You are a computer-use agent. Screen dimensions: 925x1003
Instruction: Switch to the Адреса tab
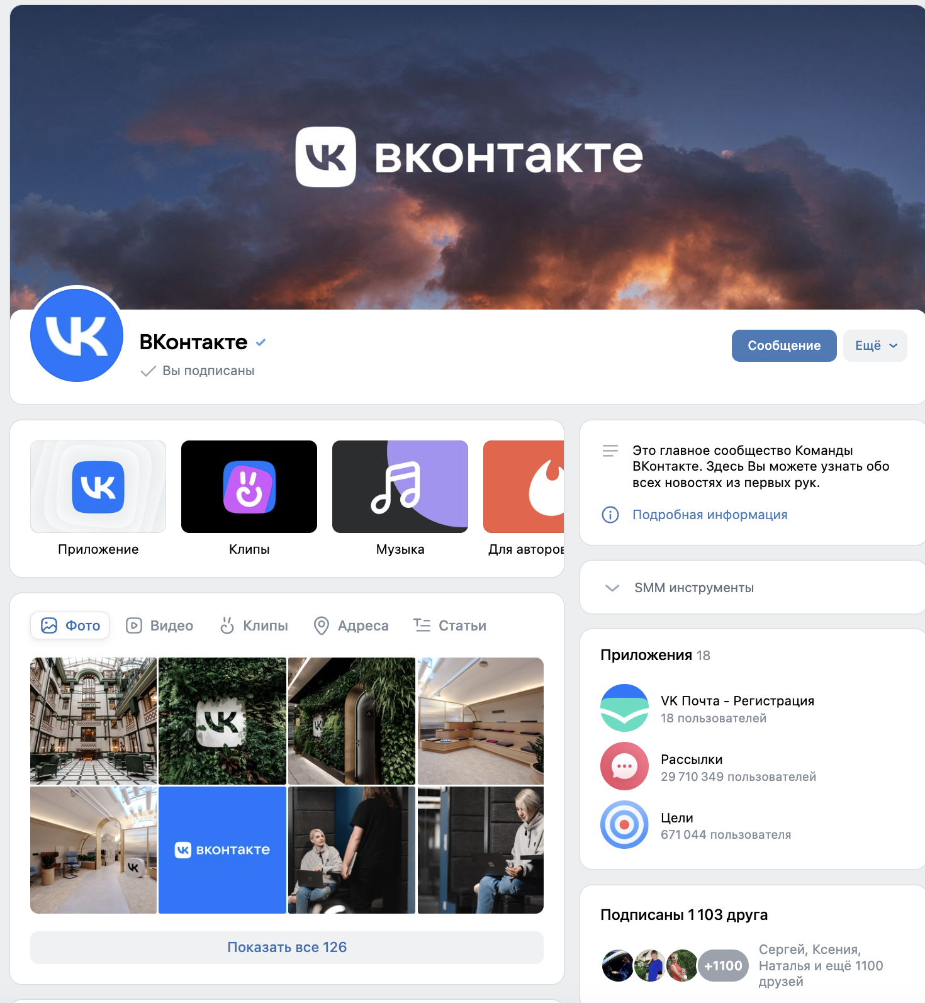click(x=351, y=625)
